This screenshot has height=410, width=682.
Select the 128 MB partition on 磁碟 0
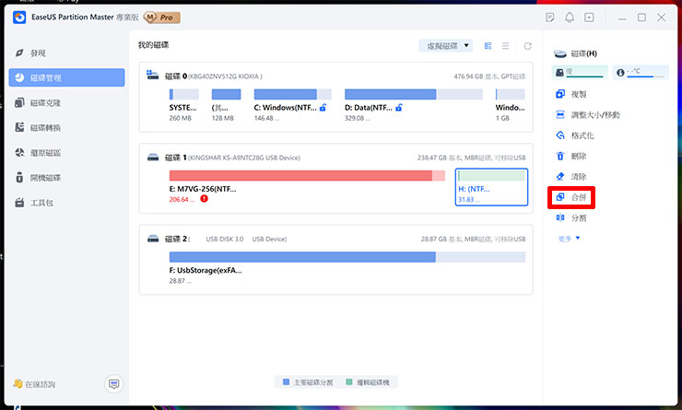(x=226, y=106)
